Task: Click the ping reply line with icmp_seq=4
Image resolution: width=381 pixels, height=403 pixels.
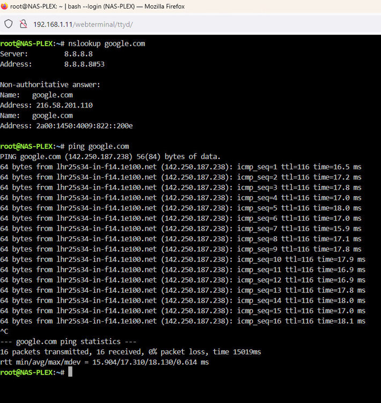Action: [x=181, y=198]
